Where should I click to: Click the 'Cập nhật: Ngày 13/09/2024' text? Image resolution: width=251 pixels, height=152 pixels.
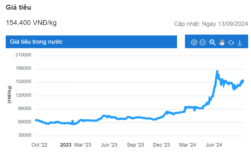(211, 24)
